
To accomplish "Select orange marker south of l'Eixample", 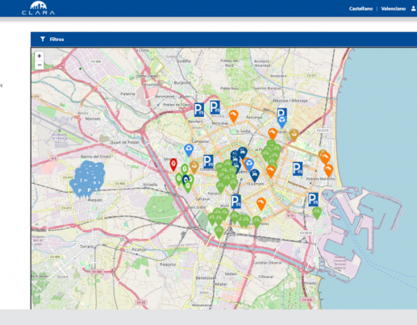I will pos(261,204).
